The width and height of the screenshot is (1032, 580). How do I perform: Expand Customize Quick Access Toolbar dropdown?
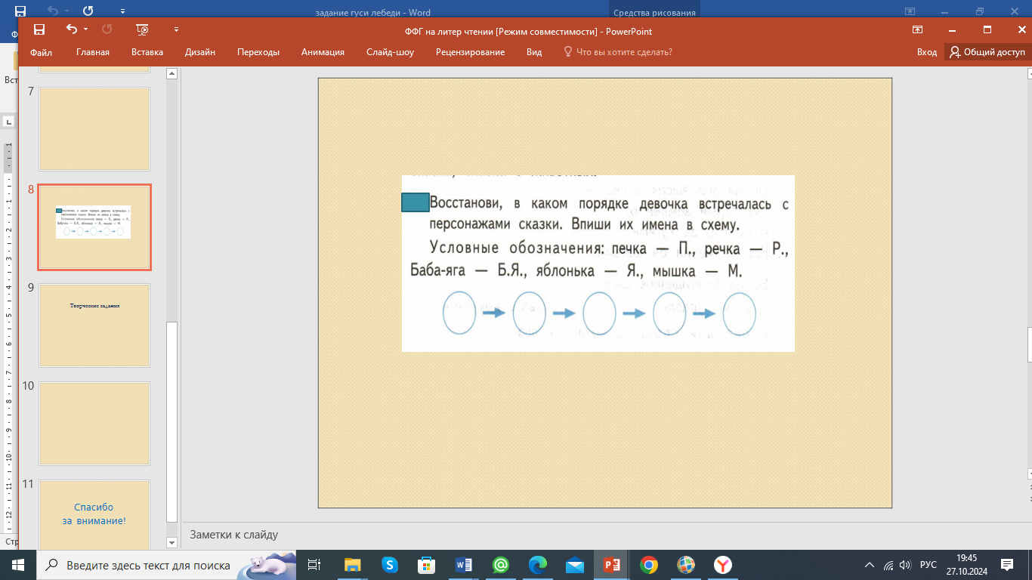click(176, 29)
